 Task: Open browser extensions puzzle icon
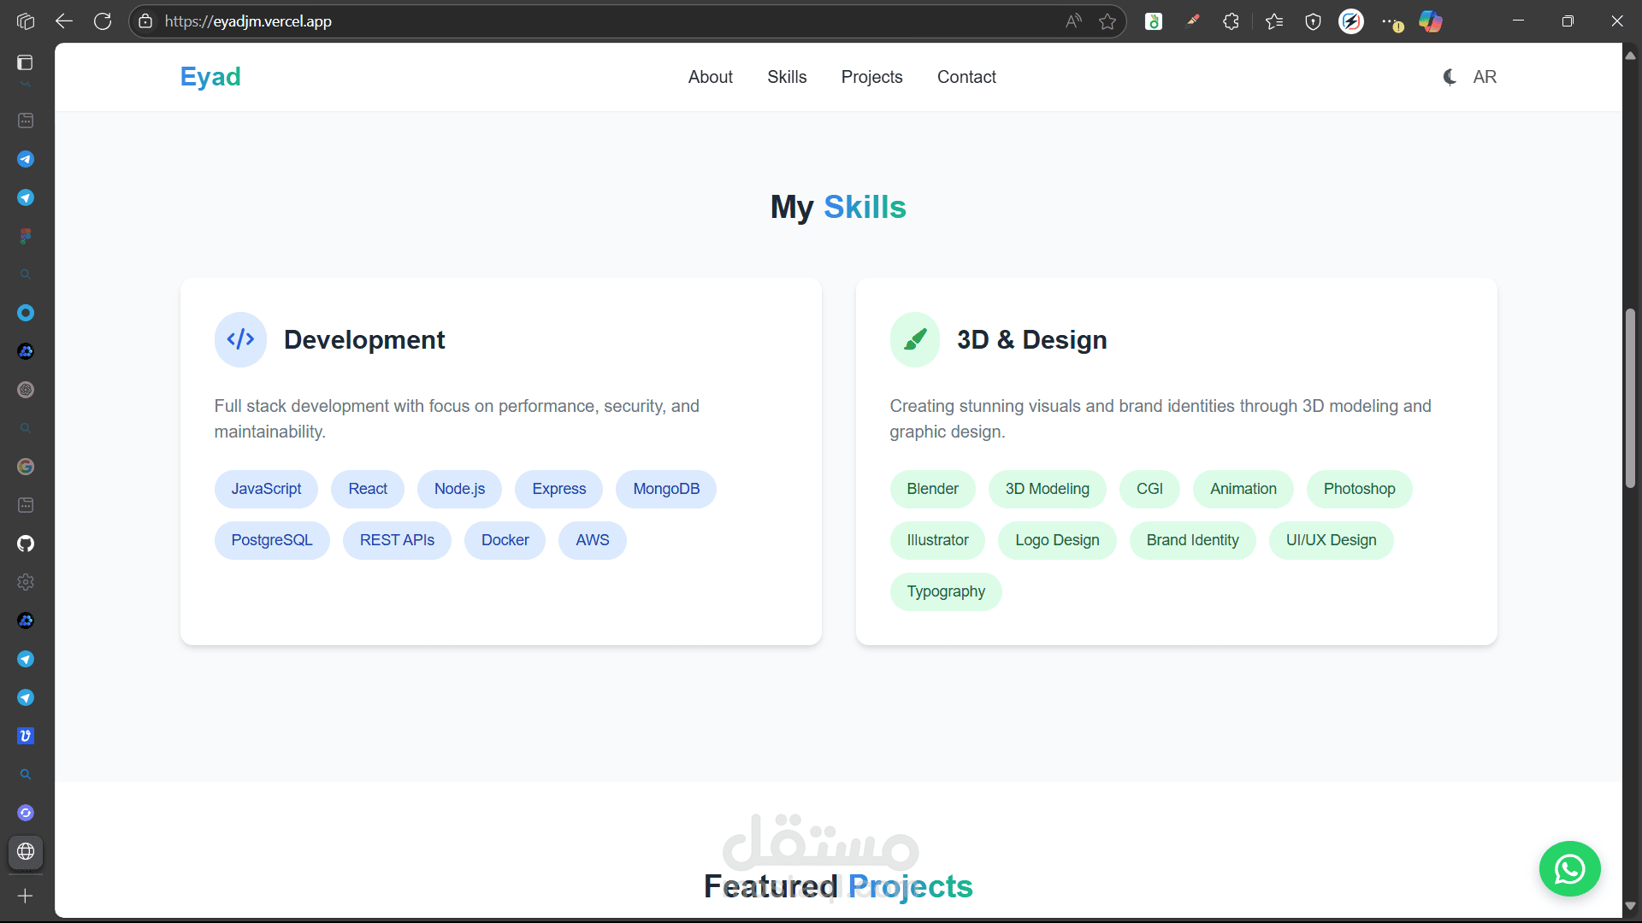point(1231,21)
